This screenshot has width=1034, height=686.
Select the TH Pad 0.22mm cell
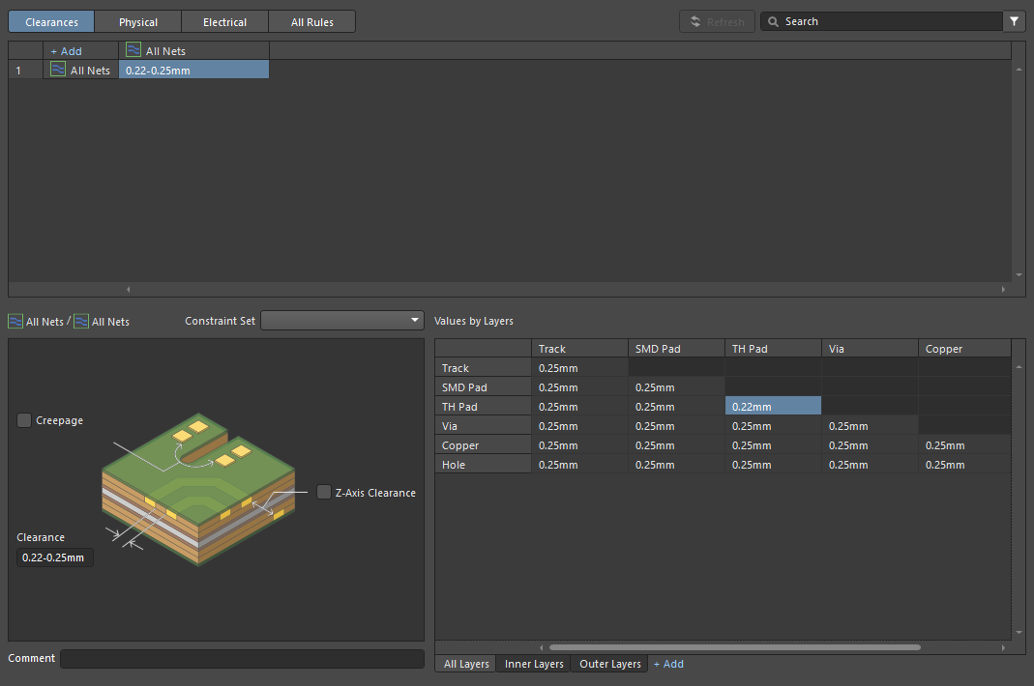click(773, 407)
